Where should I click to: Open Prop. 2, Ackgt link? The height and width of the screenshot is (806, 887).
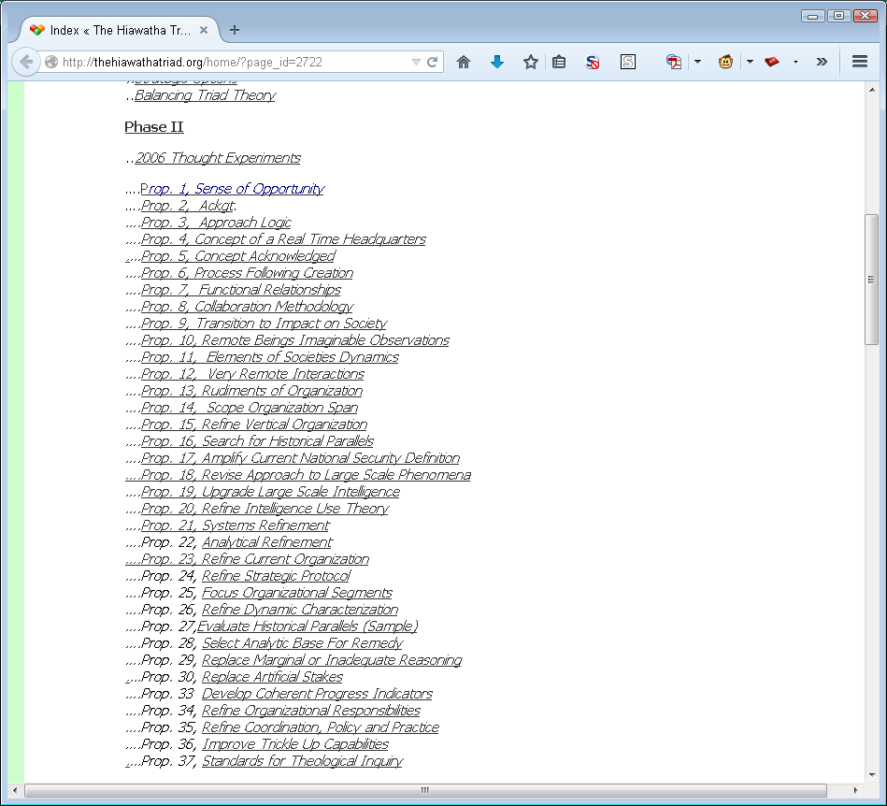pos(189,206)
